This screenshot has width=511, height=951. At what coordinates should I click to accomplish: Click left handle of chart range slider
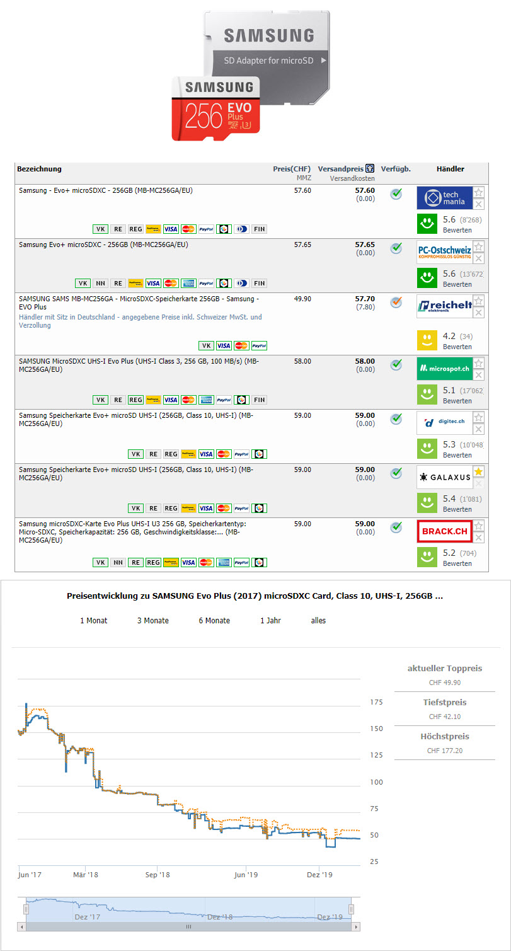[x=26, y=909]
